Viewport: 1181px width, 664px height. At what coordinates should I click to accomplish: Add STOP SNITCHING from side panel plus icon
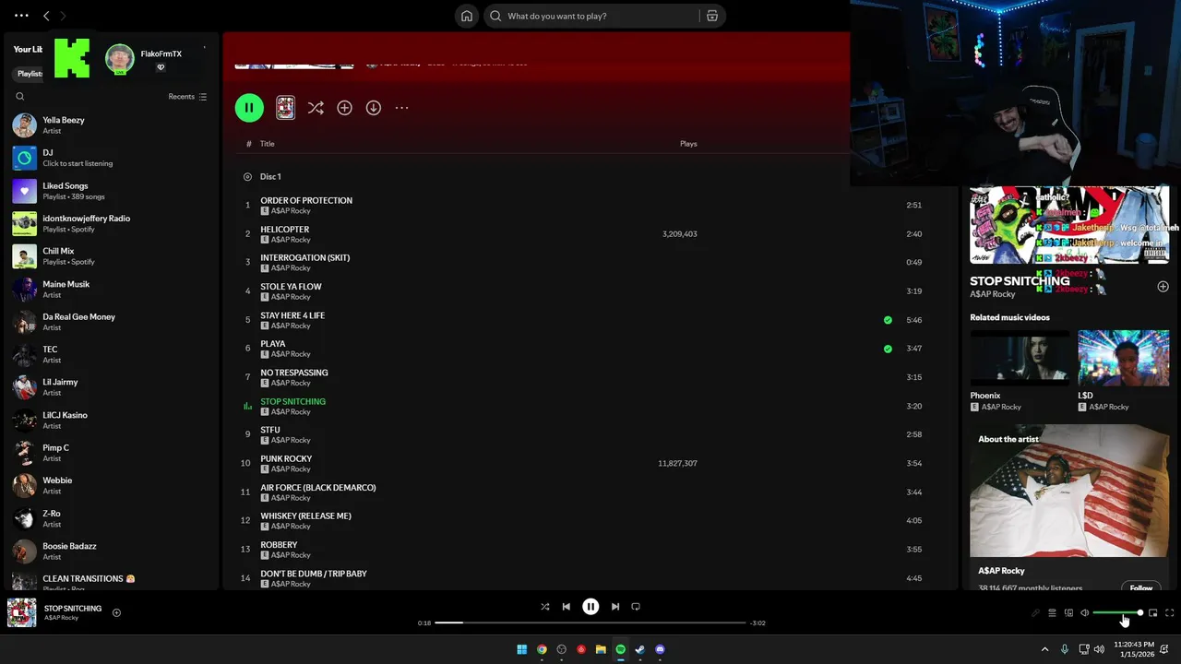(1163, 287)
